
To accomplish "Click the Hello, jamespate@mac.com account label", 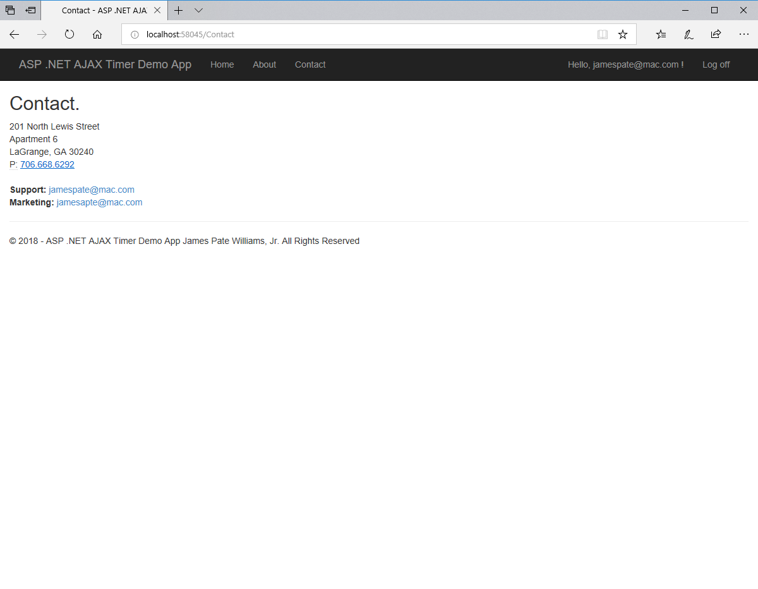I will pyautogui.click(x=625, y=64).
